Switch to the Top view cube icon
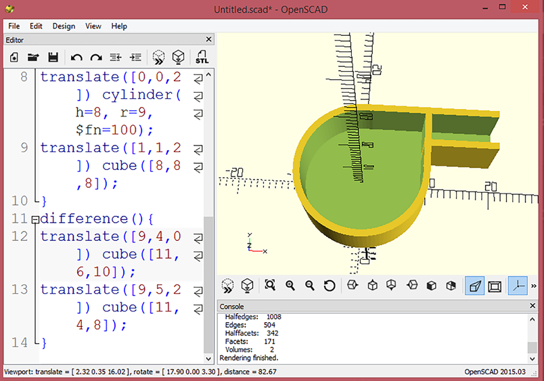Screen dimensions: 544x381 pos(372,285)
